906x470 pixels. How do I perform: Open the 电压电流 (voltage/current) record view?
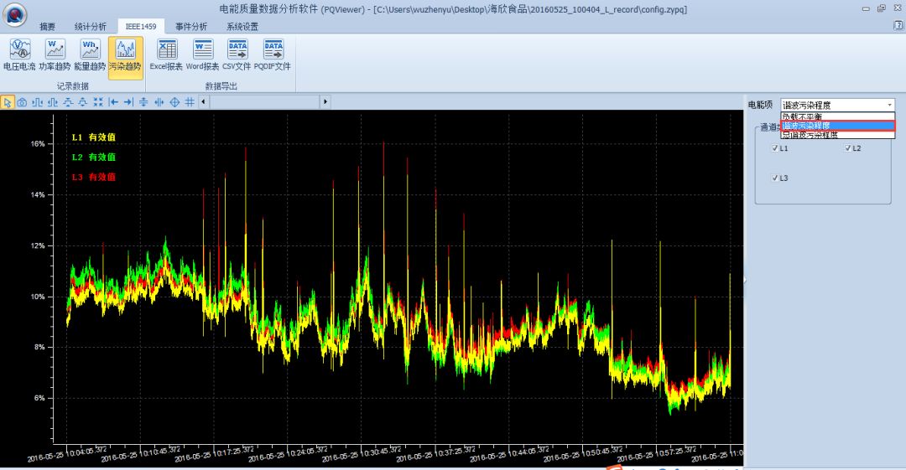tap(19, 55)
